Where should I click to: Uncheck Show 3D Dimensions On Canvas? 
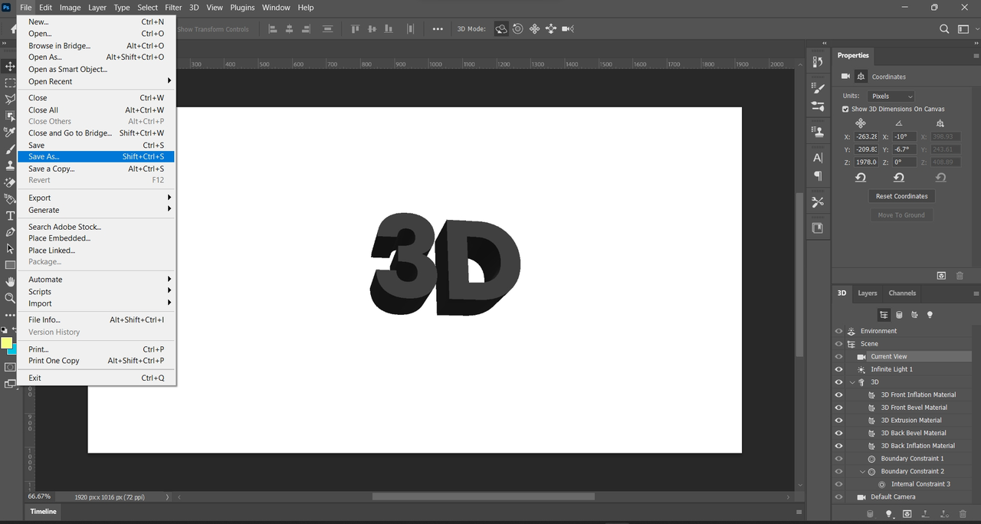click(845, 109)
